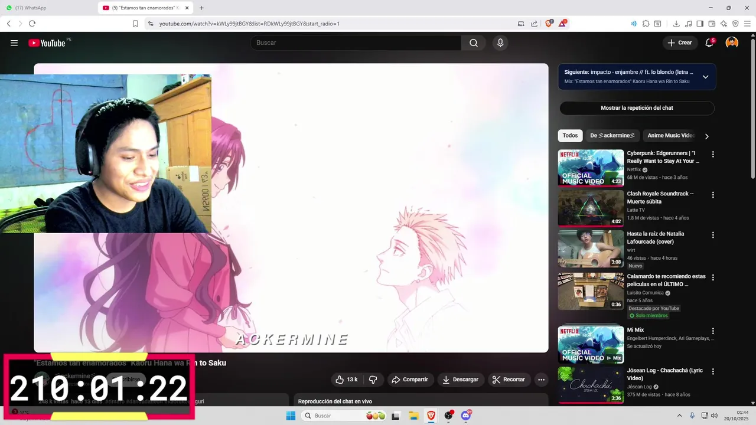Open Clash Royale Soundtrack video thumbnail
Viewport: 756px width, 425px height.
(x=591, y=208)
